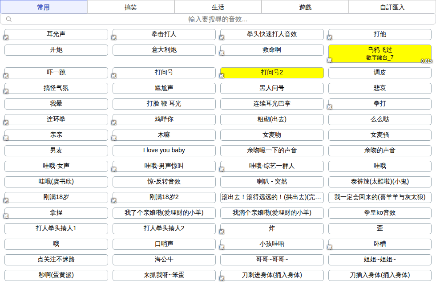Click the magnifier icon in the search bar

[x=9, y=19]
